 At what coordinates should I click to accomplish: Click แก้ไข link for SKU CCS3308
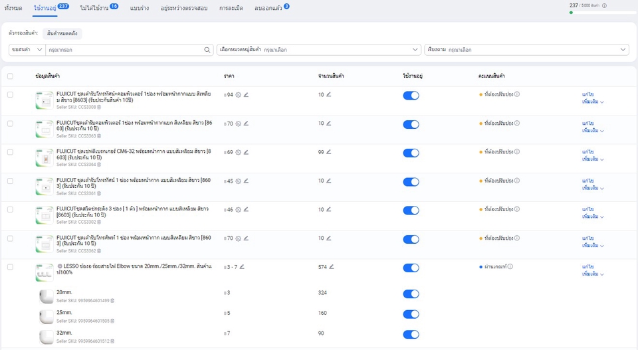point(587,94)
